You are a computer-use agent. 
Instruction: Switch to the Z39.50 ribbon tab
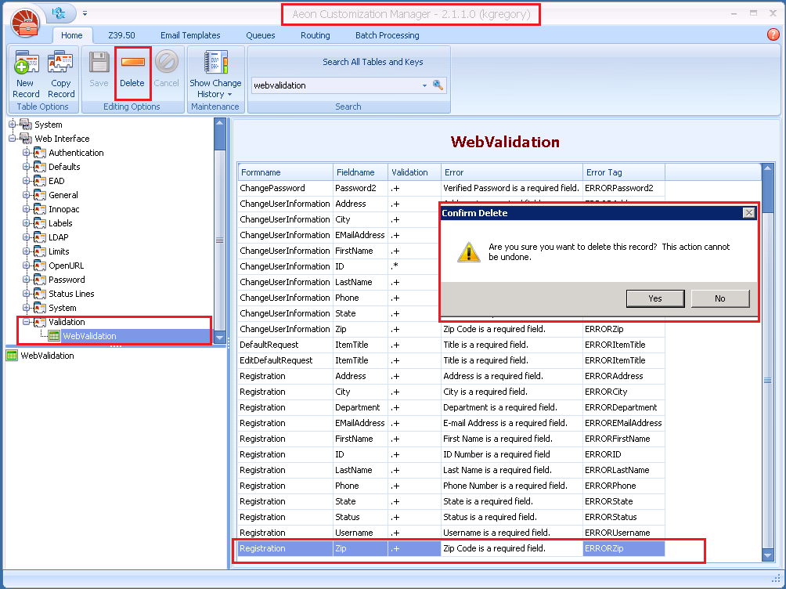coord(121,35)
